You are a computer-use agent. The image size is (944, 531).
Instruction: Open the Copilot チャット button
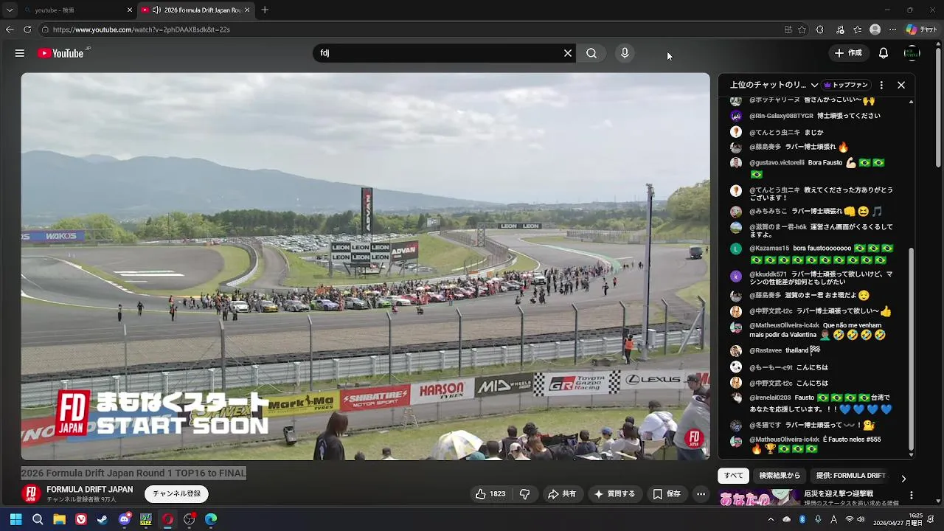(921, 29)
